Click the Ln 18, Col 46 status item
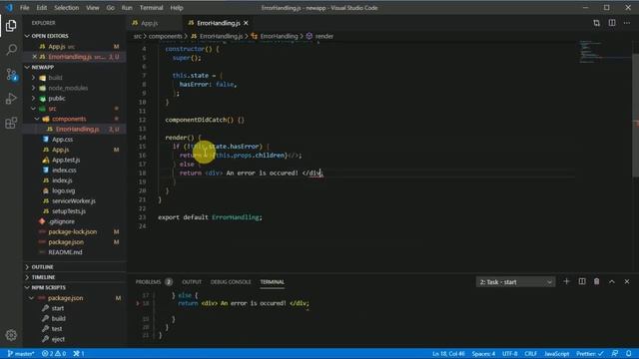 (x=448, y=353)
